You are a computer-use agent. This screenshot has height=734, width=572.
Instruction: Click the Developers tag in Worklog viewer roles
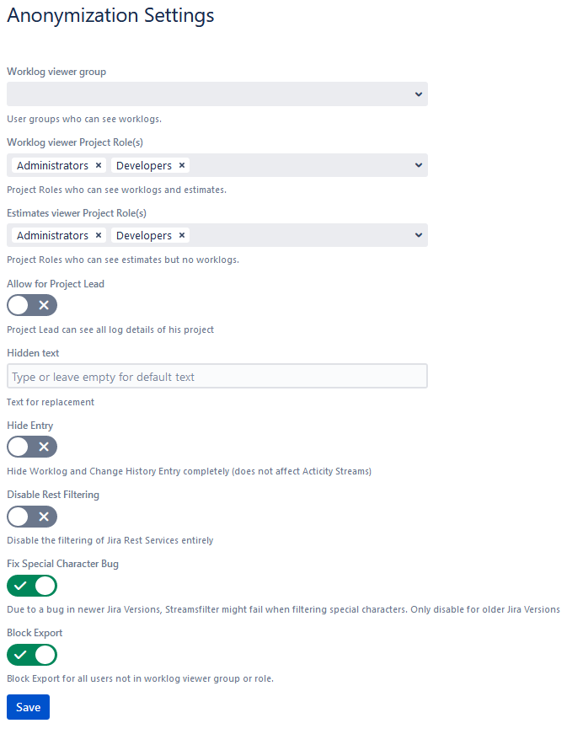click(144, 165)
